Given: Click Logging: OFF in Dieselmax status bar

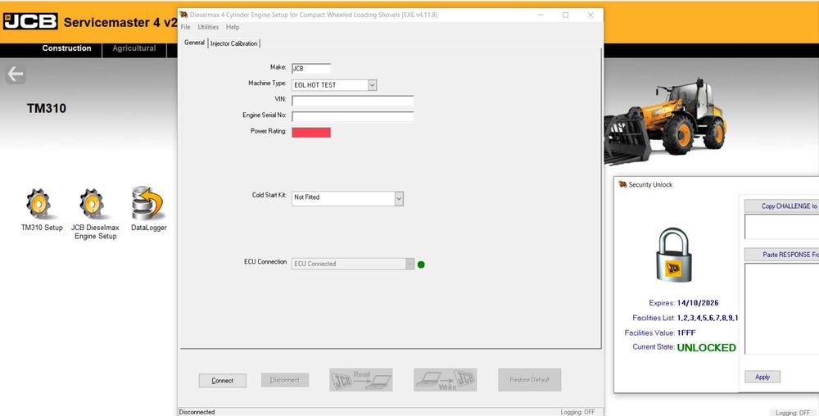Looking at the screenshot, I should click(577, 412).
